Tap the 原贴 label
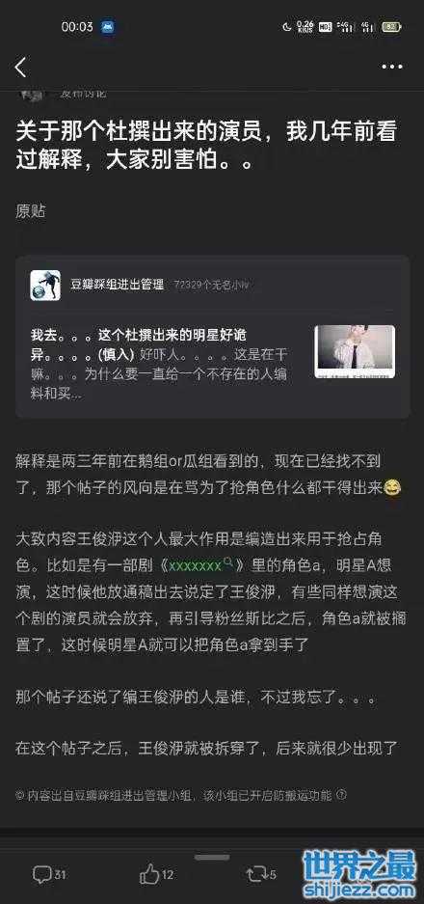 point(31,211)
